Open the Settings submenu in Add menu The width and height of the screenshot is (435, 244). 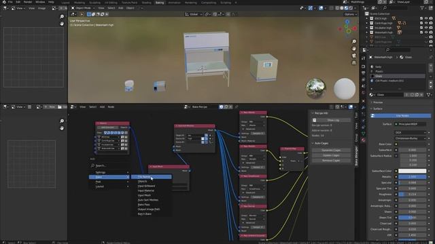[x=109, y=172]
